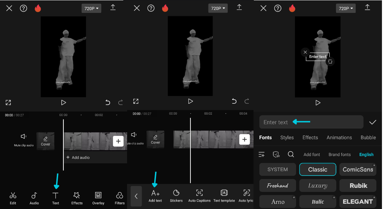The width and height of the screenshot is (383, 209).
Task: Add a clip with plus button, middle panel
Action: (x=244, y=139)
